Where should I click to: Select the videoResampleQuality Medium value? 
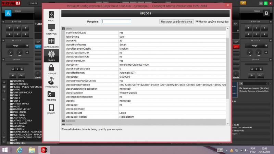tap(124, 49)
